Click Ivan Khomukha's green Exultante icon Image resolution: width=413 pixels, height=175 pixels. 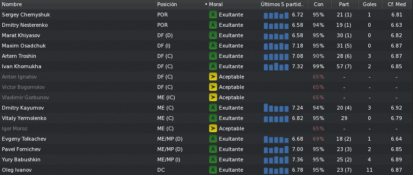213,67
